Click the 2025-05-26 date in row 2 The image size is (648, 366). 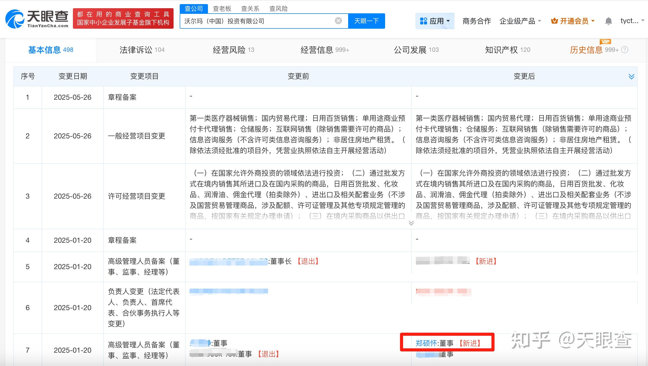pyautogui.click(x=73, y=136)
